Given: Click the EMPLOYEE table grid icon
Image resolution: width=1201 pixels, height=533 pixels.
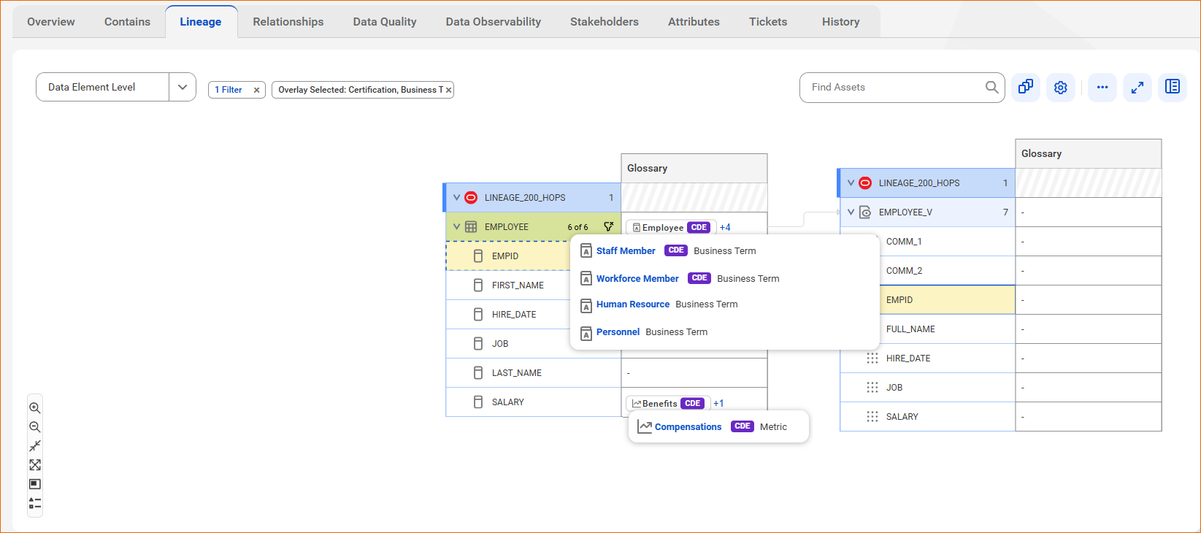Looking at the screenshot, I should point(471,227).
